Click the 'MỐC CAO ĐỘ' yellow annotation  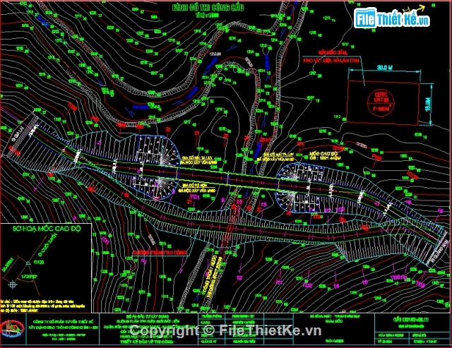coord(323,154)
